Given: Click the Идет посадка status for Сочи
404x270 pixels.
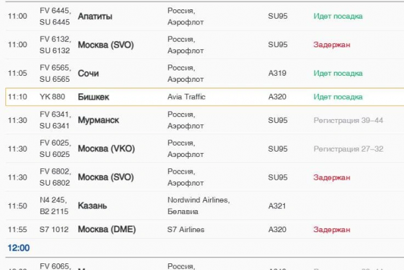Looking at the screenshot, I should [x=338, y=73].
